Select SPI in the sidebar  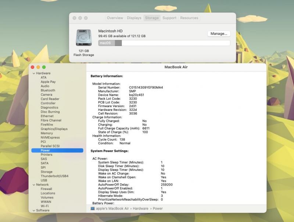(x=43, y=168)
